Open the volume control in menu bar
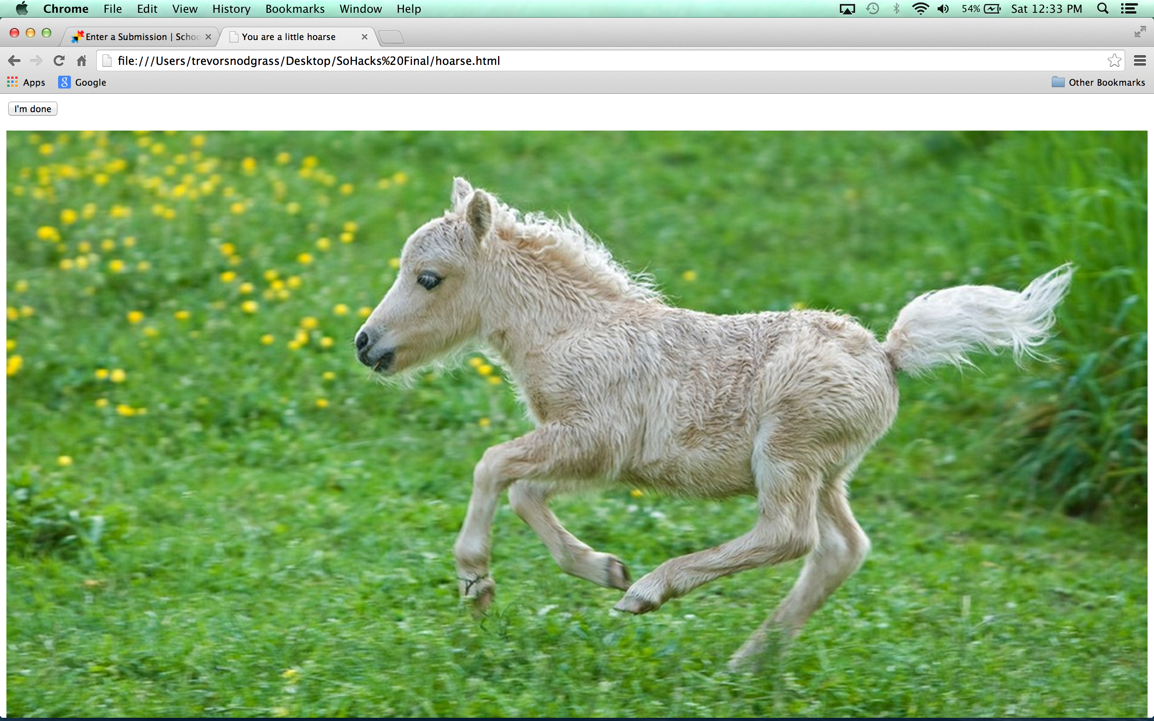This screenshot has height=721, width=1154. click(943, 8)
